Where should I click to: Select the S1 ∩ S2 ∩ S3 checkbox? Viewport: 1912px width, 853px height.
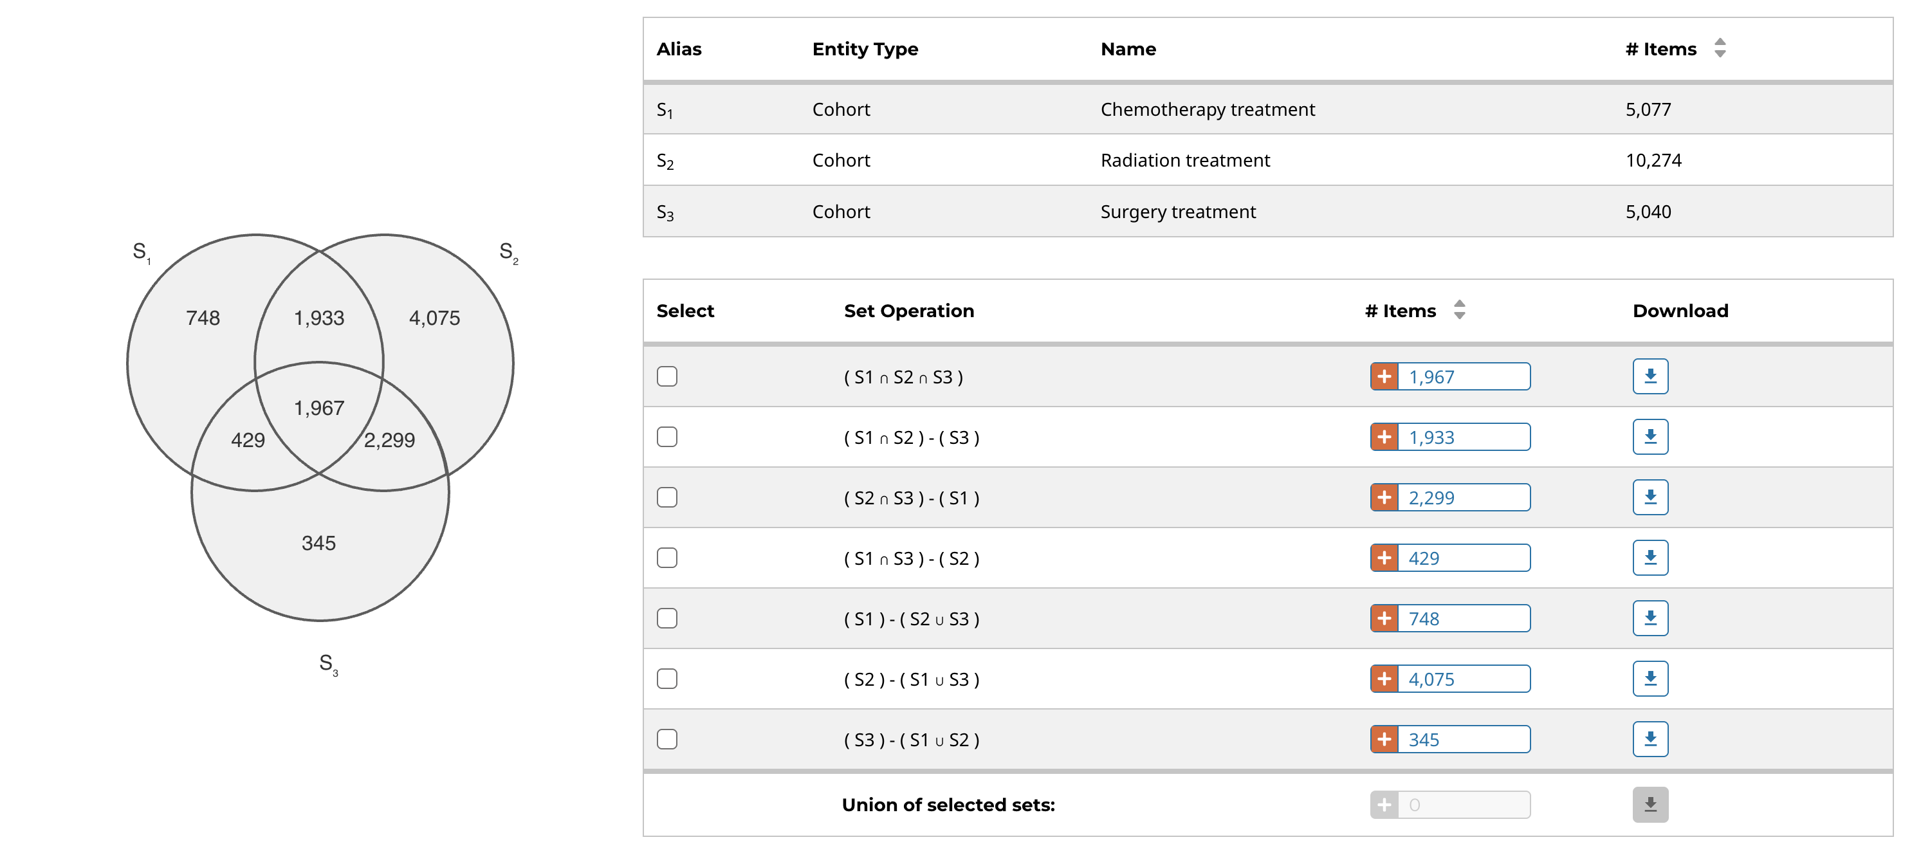[666, 376]
